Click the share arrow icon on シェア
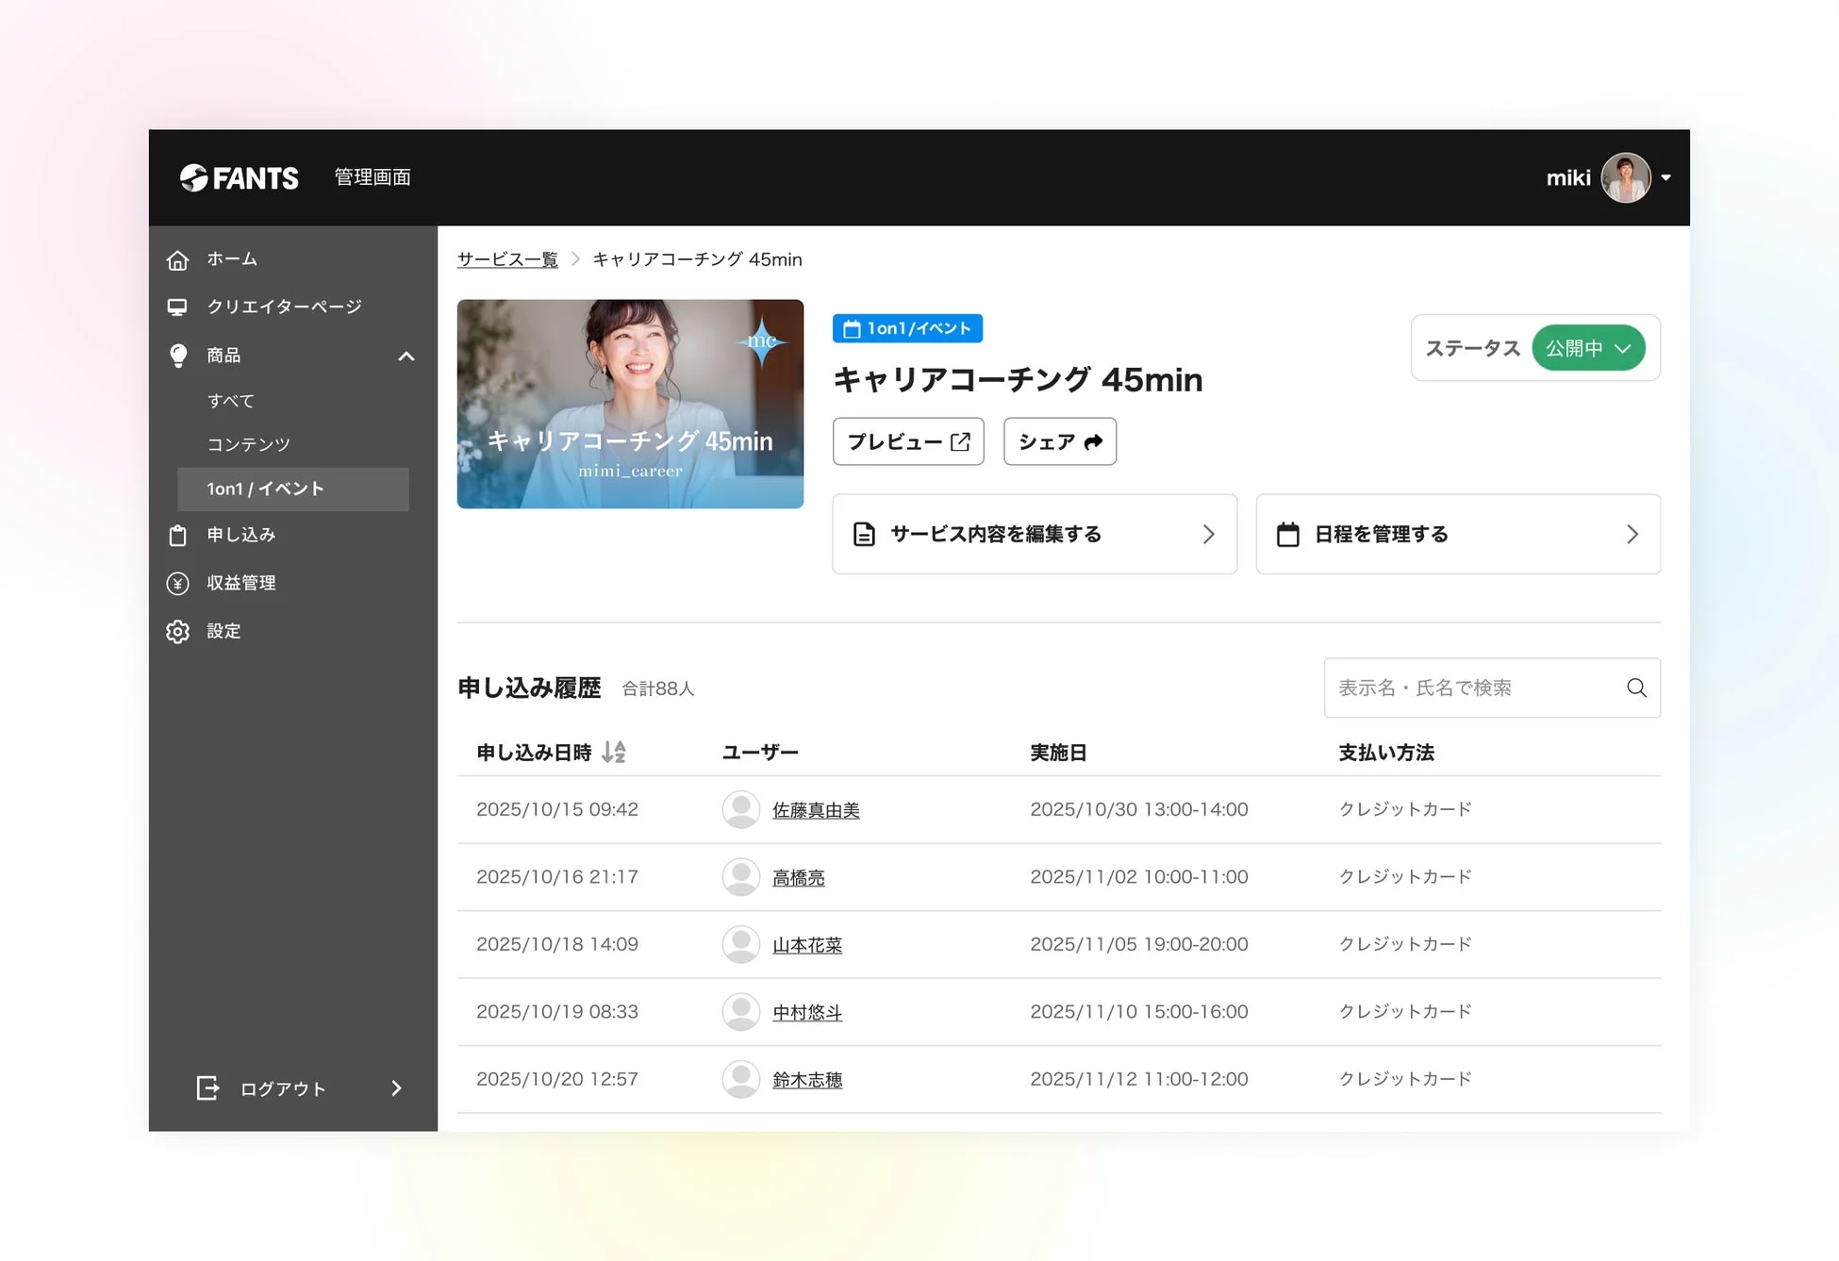Screen dimensions: 1839x1261 click(x=1092, y=440)
